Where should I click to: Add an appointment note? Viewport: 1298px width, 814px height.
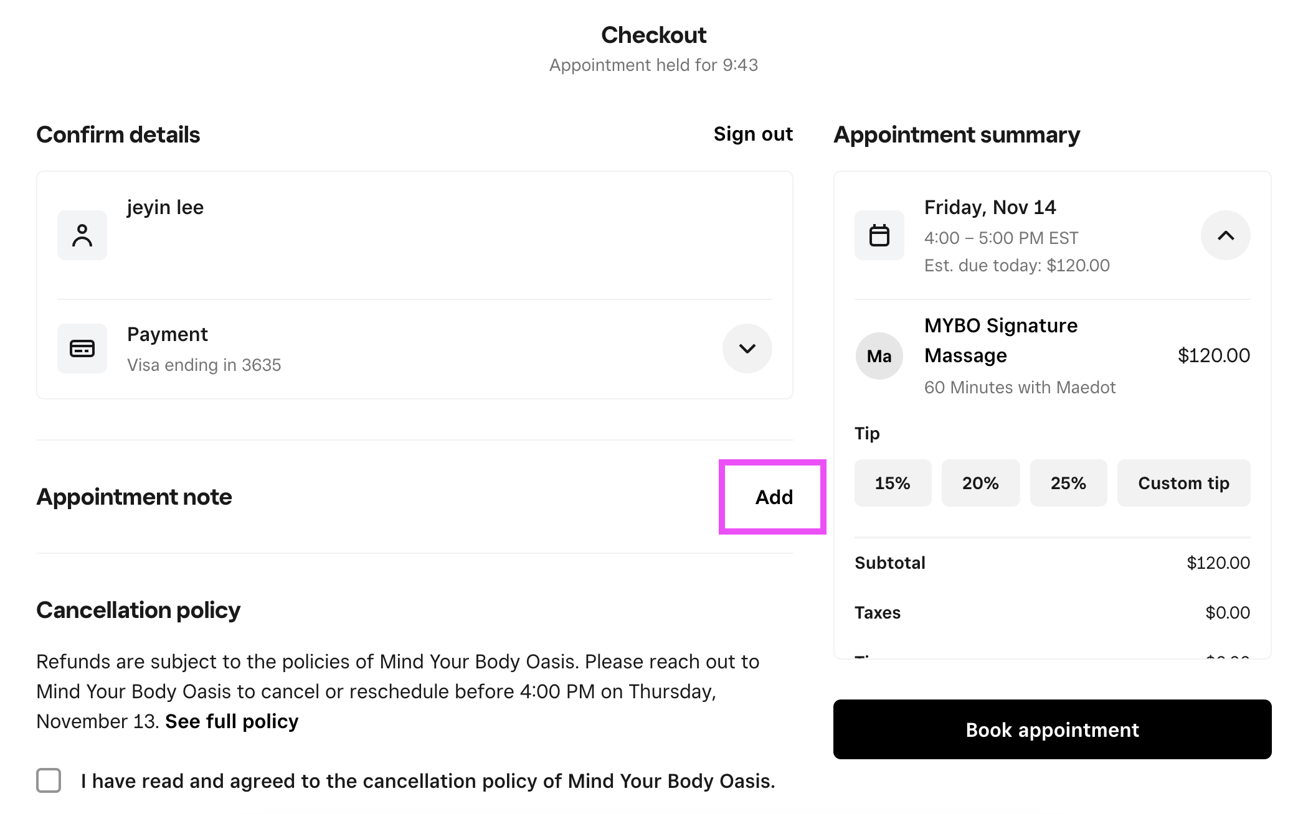pyautogui.click(x=774, y=497)
